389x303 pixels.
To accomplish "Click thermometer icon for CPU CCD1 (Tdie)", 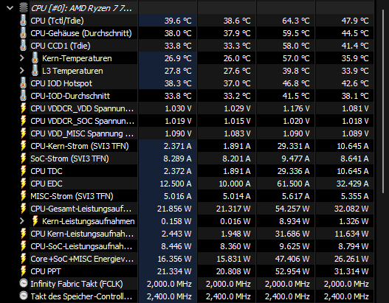I will 23,46.
